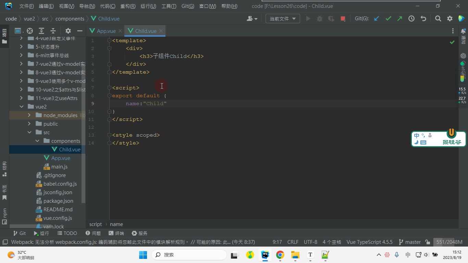The image size is (468, 263).
Task: Select package.json in project tree
Action: (x=58, y=201)
